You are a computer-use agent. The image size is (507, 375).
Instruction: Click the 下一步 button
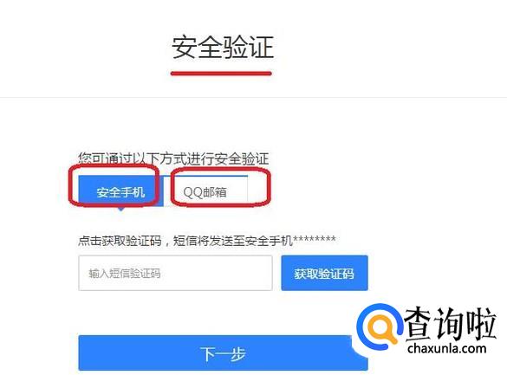(223, 353)
